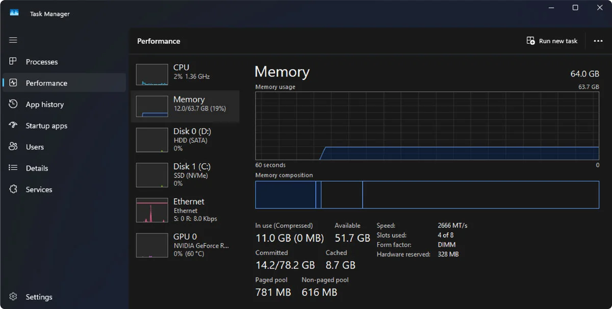The height and width of the screenshot is (309, 612).
Task: Toggle the hamburger navigation menu
Action: point(13,40)
